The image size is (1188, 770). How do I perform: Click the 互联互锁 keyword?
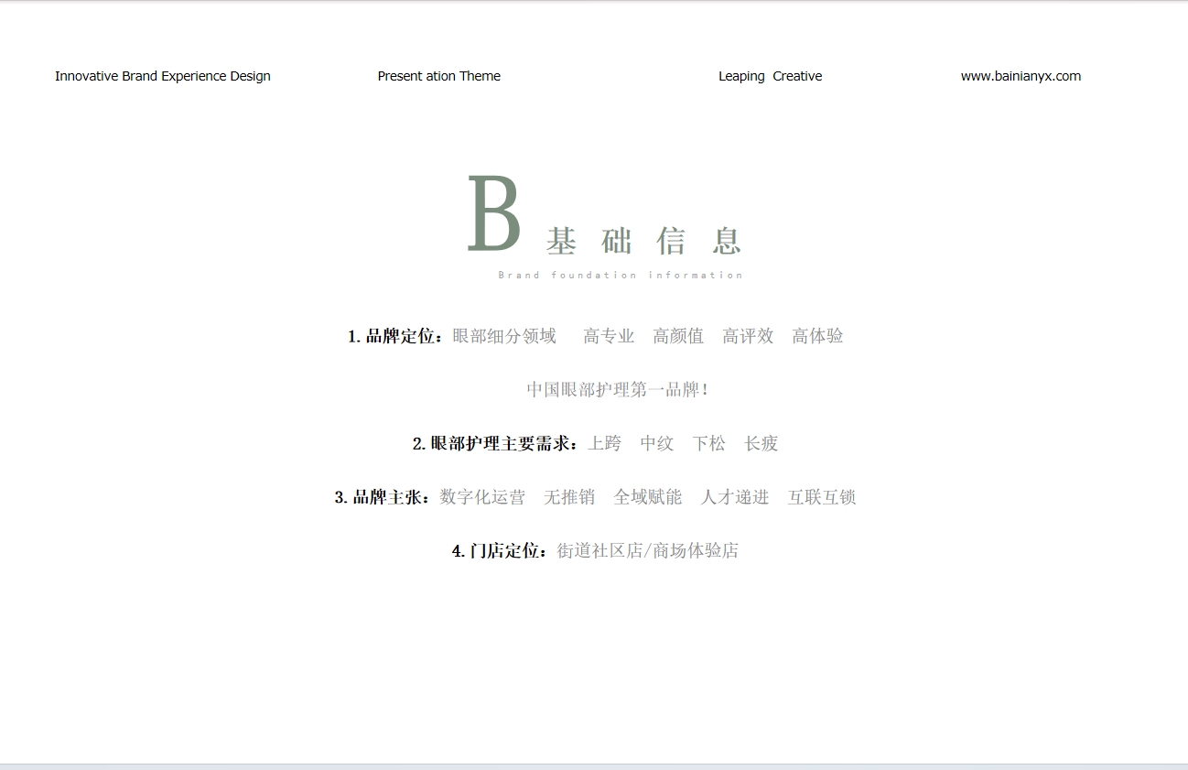pos(821,497)
